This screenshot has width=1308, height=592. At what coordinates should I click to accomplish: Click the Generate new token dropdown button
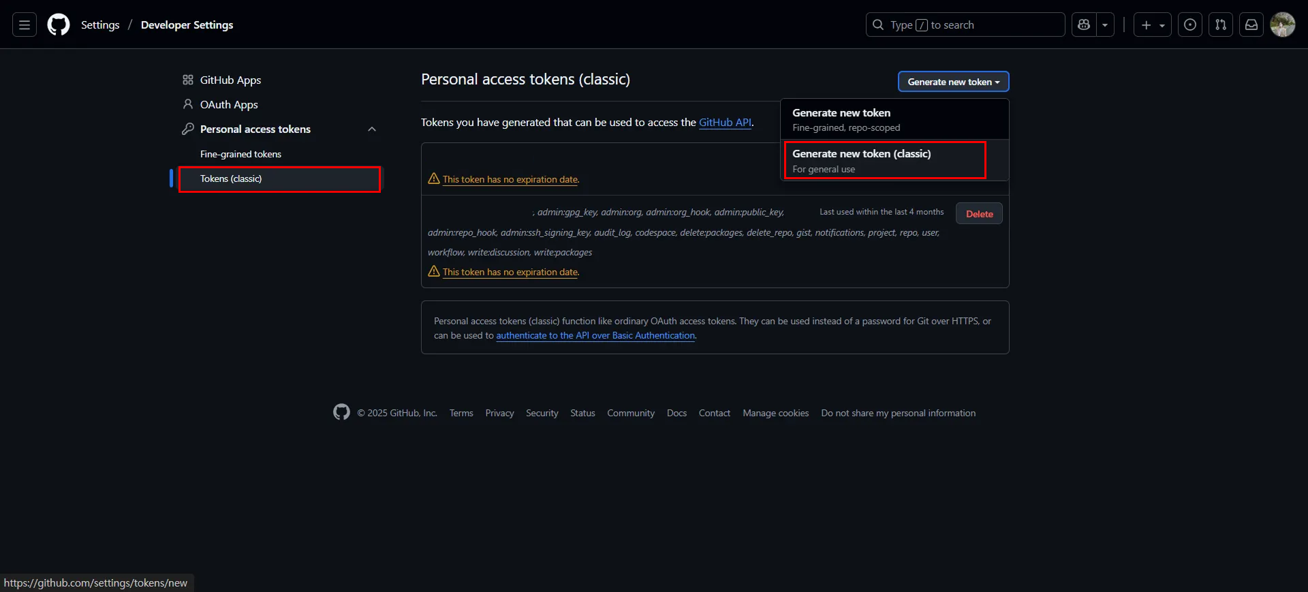tap(953, 82)
